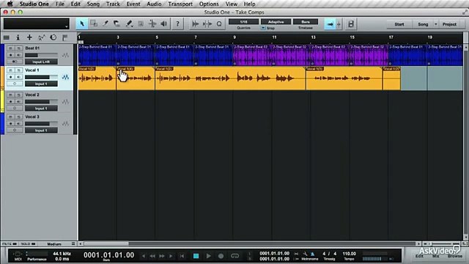
Task: Show automation with the curve icon
Action: click(x=41, y=37)
